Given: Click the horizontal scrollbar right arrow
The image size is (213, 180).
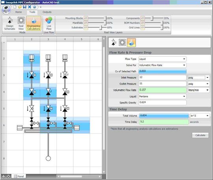Looking at the screenshot, I should point(99,176).
